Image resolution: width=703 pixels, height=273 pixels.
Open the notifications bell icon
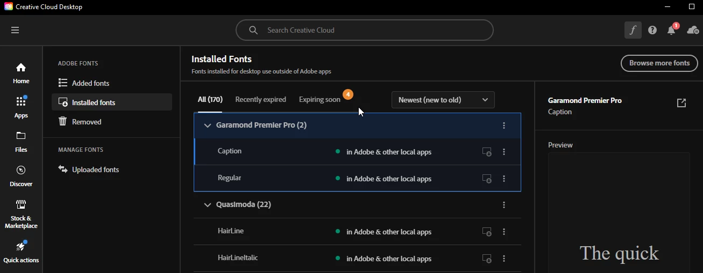coord(671,31)
